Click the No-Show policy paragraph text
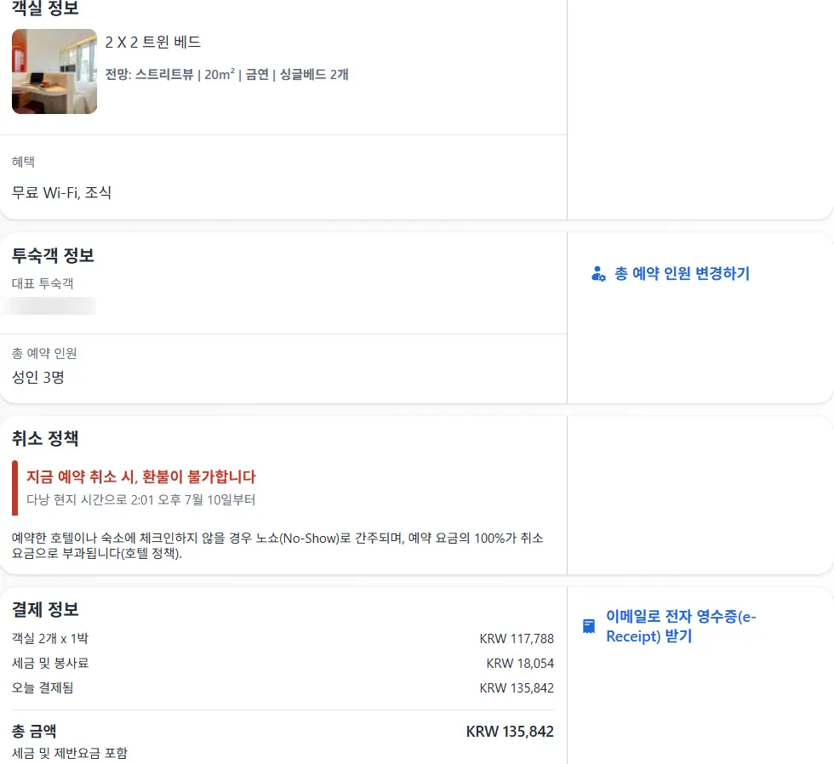Screen dimensions: 834x764 click(277, 545)
